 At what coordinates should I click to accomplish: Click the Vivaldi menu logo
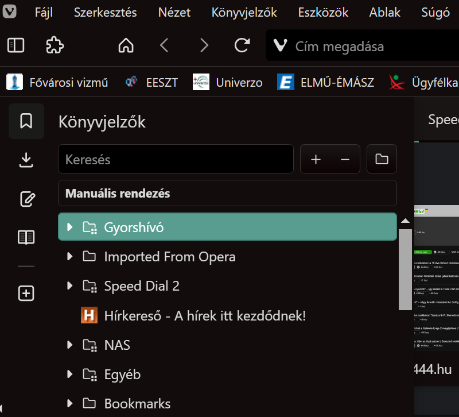coord(9,11)
